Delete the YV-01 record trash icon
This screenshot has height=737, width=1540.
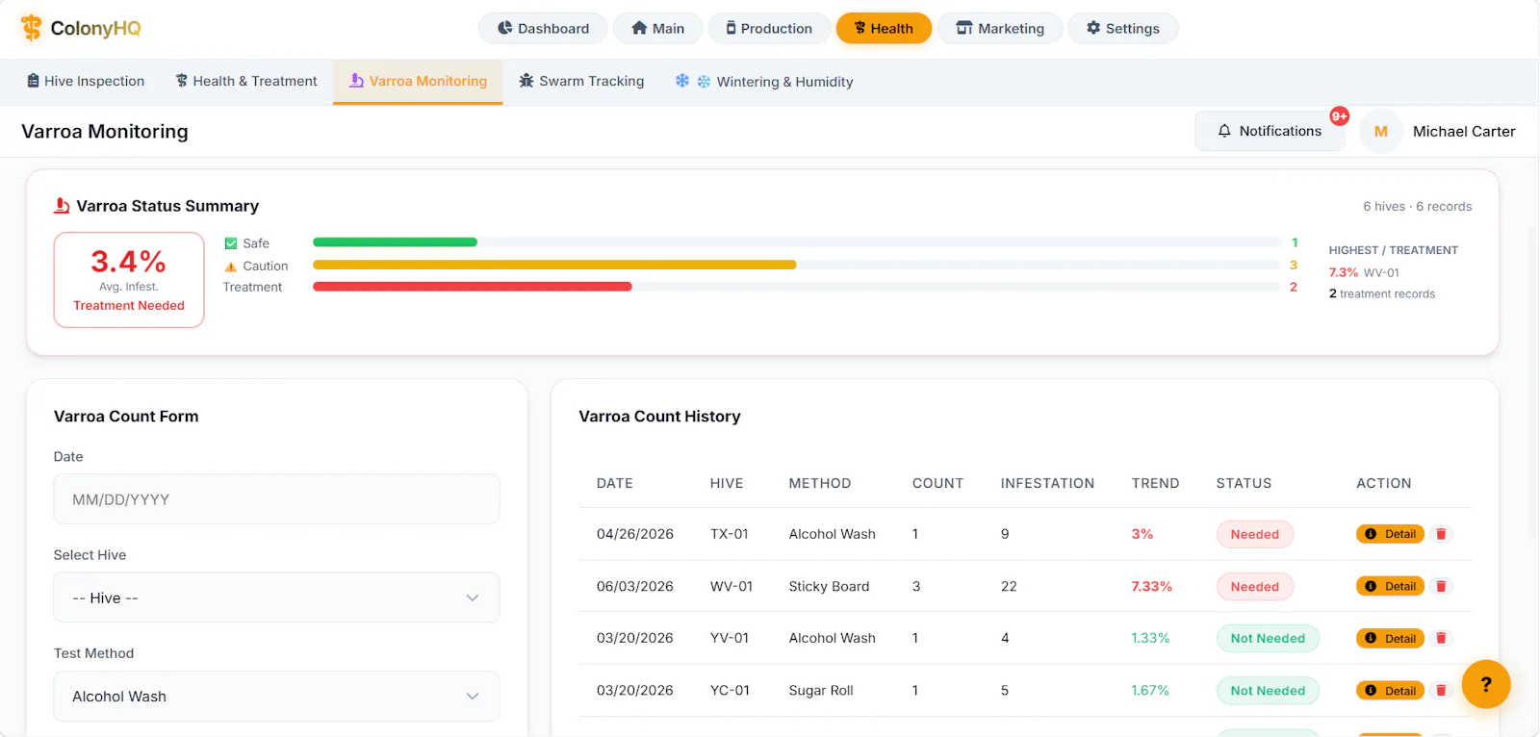1441,638
